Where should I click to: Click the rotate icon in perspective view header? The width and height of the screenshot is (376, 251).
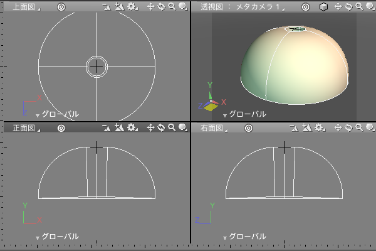pos(348,7)
